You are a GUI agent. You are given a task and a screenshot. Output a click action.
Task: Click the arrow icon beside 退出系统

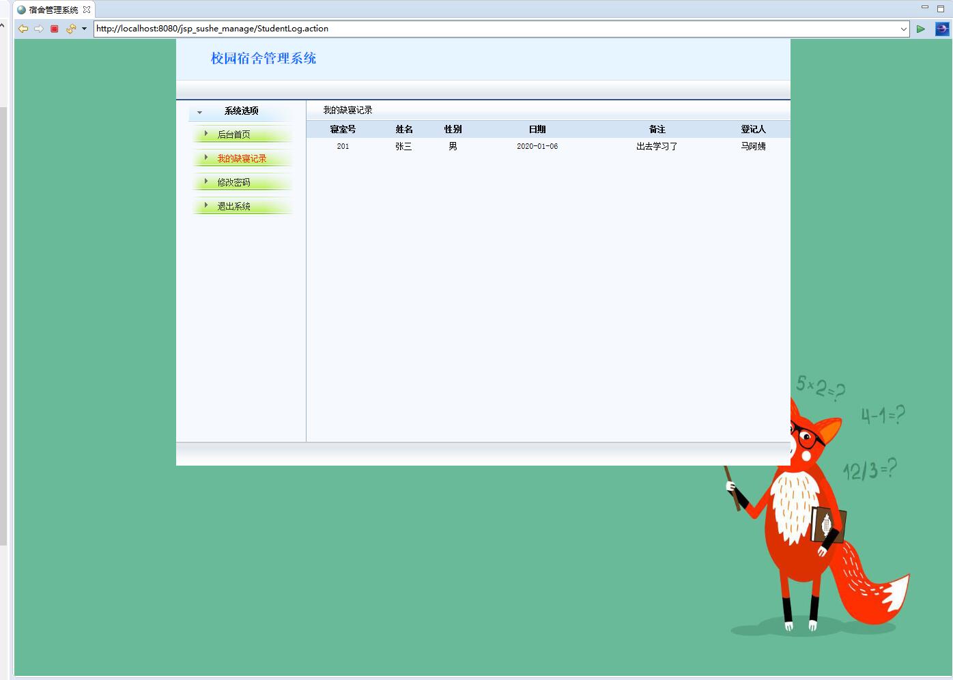click(x=207, y=206)
